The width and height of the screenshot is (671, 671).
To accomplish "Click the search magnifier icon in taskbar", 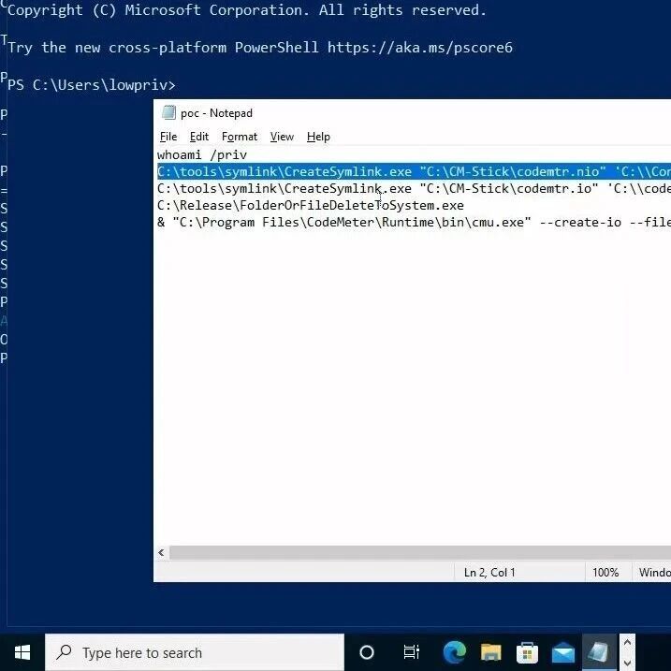I will pyautogui.click(x=65, y=652).
